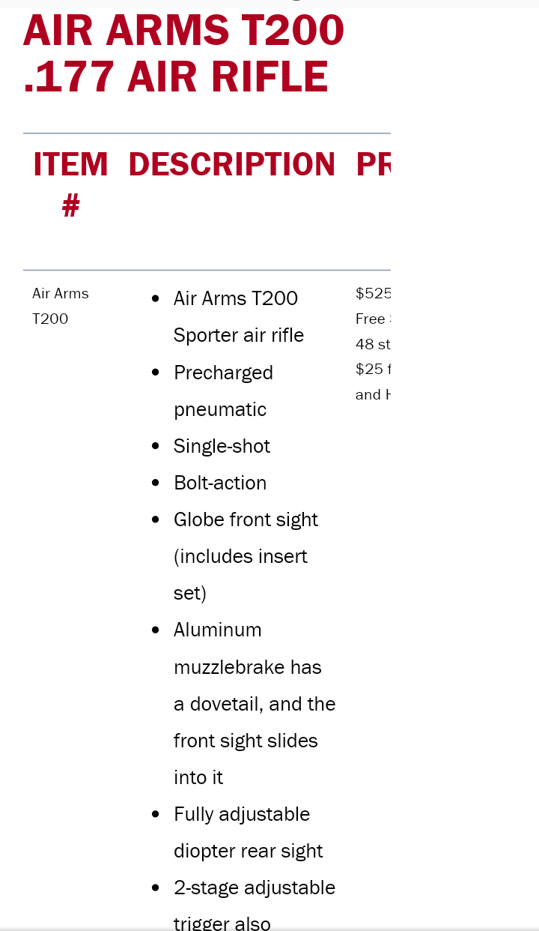Viewport: 539px width, 931px height.
Task: Click the 2-stage adjustable trigger list item
Action: pyautogui.click(x=255, y=906)
